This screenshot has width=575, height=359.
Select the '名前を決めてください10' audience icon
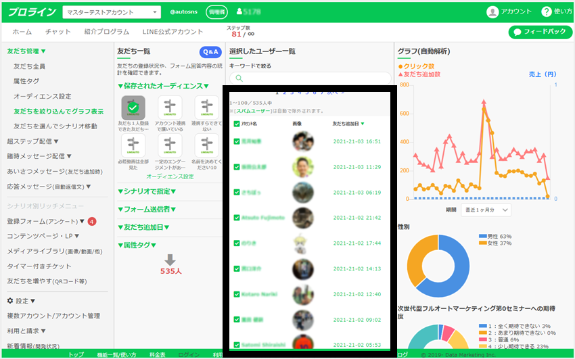(206, 145)
